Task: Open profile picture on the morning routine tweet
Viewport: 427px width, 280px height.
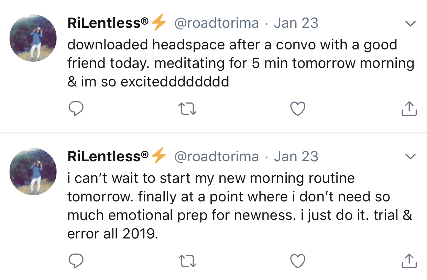Action: click(x=33, y=172)
